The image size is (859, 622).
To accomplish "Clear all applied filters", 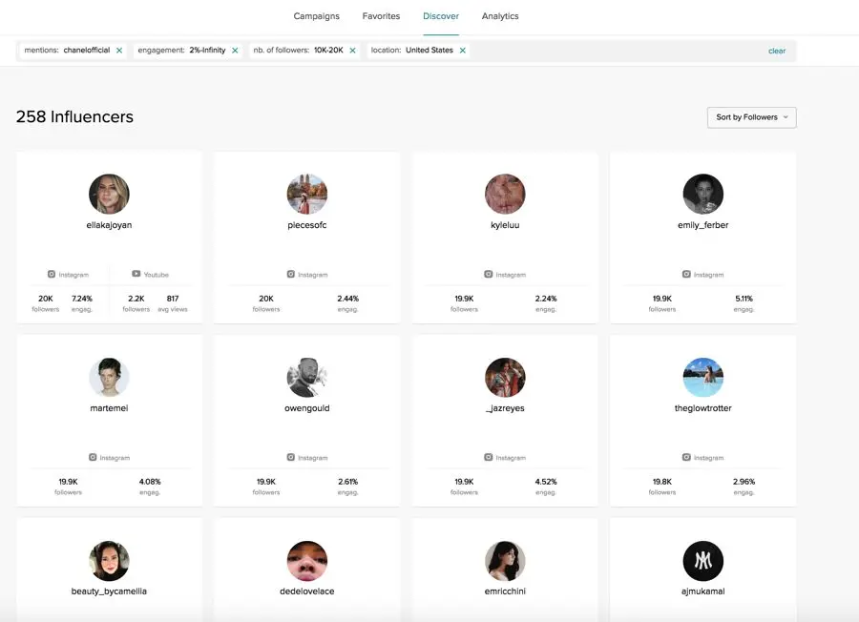I will [777, 52].
